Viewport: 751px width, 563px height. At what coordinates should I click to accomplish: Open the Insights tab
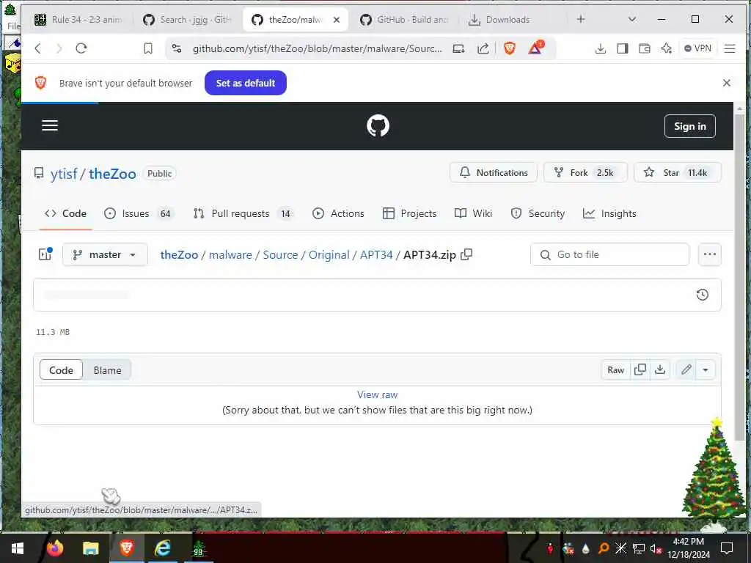tap(609, 213)
